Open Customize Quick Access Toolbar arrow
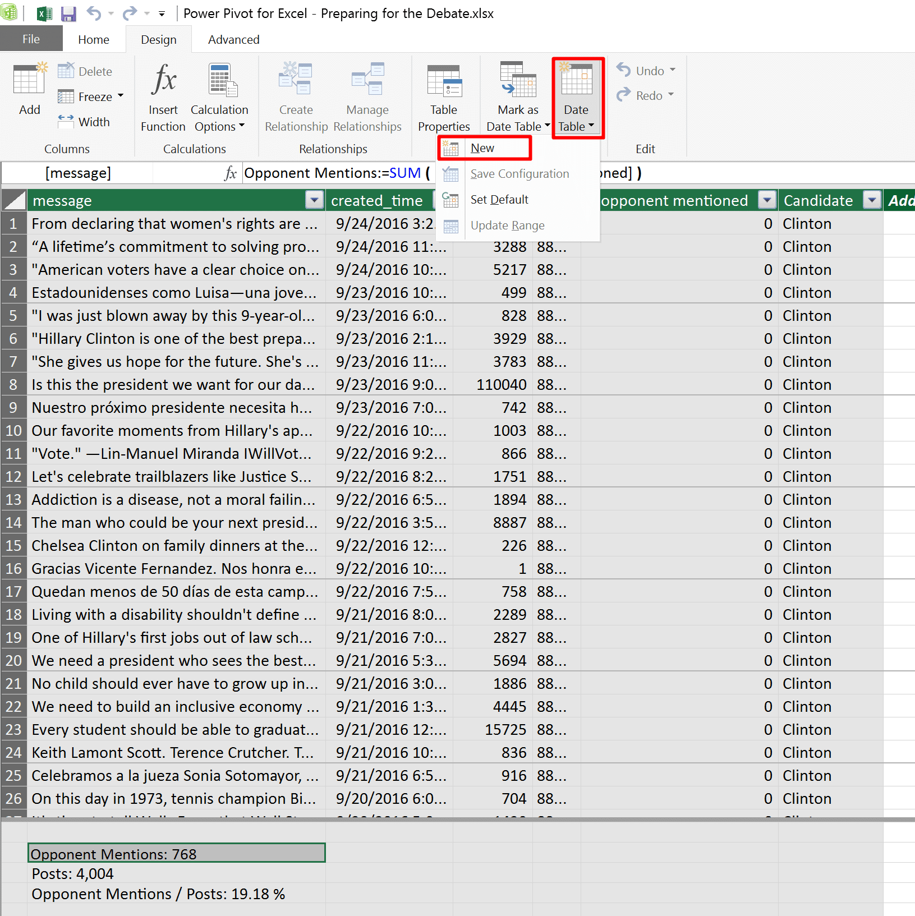 pyautogui.click(x=162, y=13)
